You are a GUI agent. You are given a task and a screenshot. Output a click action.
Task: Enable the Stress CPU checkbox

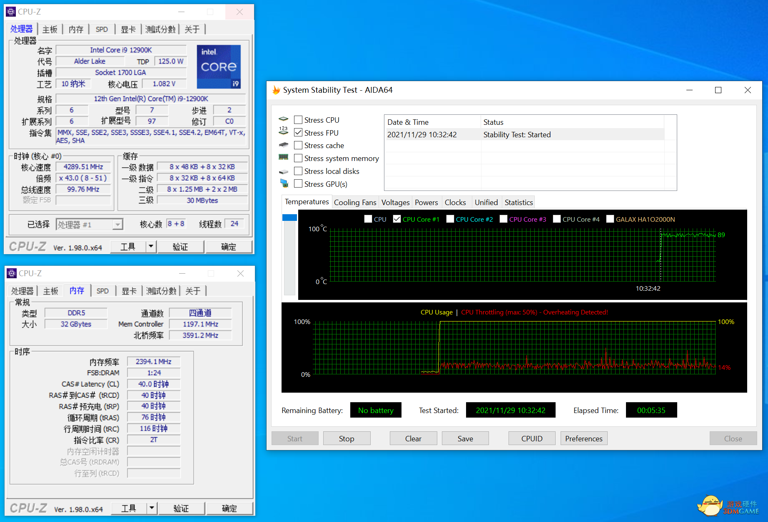coord(298,120)
